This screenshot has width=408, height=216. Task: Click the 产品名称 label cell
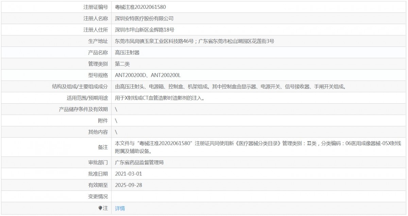coord(56,52)
